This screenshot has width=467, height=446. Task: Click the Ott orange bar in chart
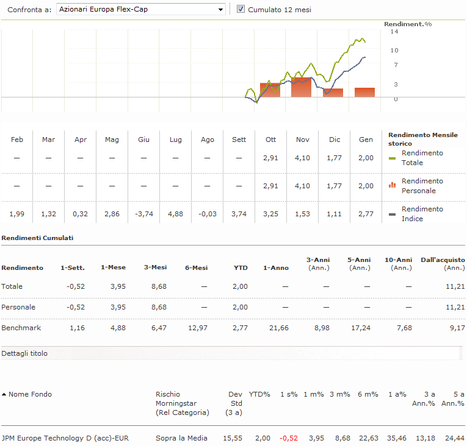click(x=270, y=90)
